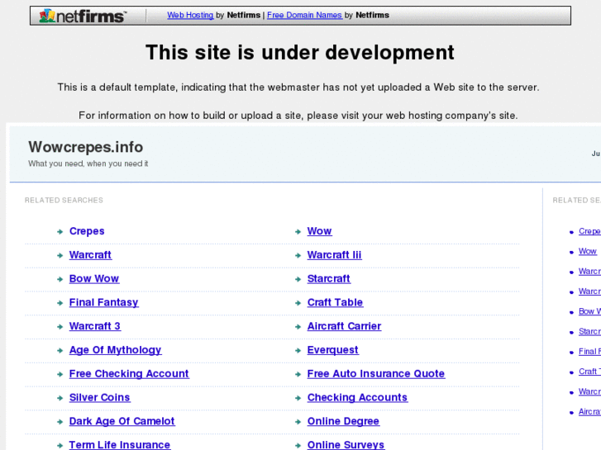Viewport: 601px width, 450px height.
Task: Open the Dark Age Of Camelot link
Action: tap(122, 421)
